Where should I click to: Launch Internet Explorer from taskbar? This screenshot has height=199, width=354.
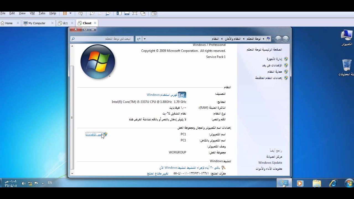333,183
